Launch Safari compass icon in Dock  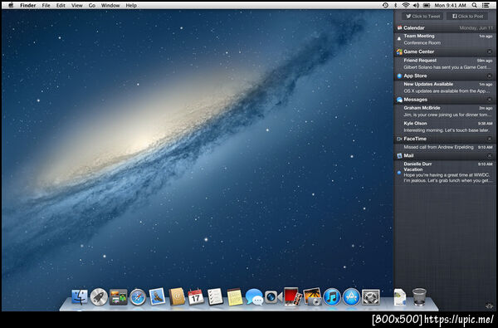tap(138, 297)
